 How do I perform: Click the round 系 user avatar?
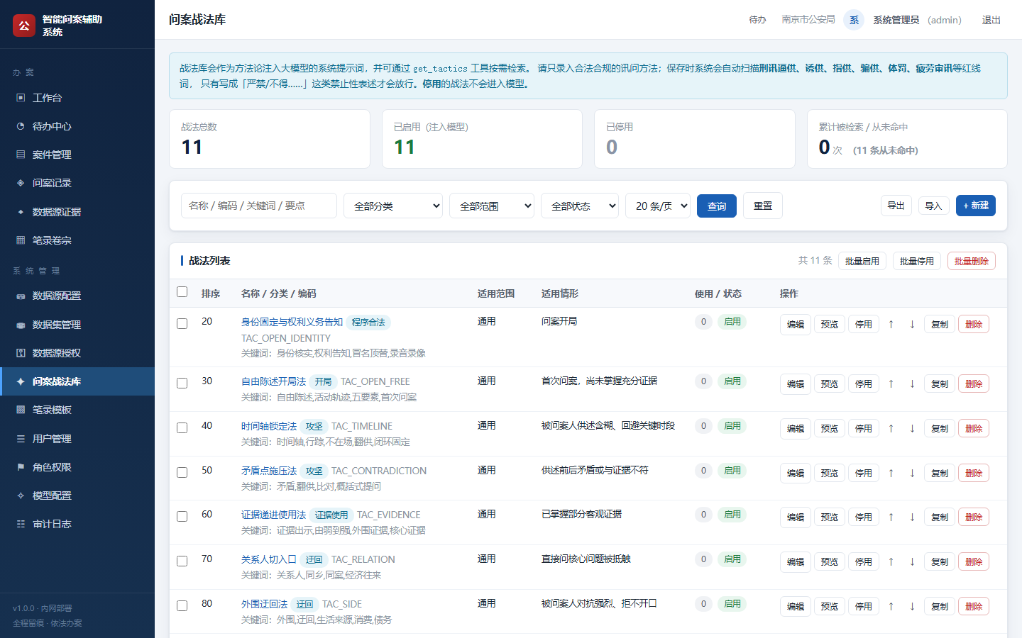(x=854, y=20)
